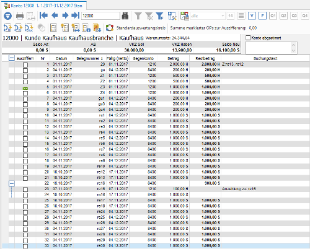Click the Buchungstext column header

265,58
